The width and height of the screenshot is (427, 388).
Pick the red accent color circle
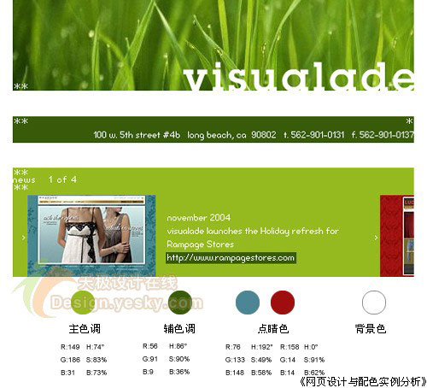pos(283,303)
